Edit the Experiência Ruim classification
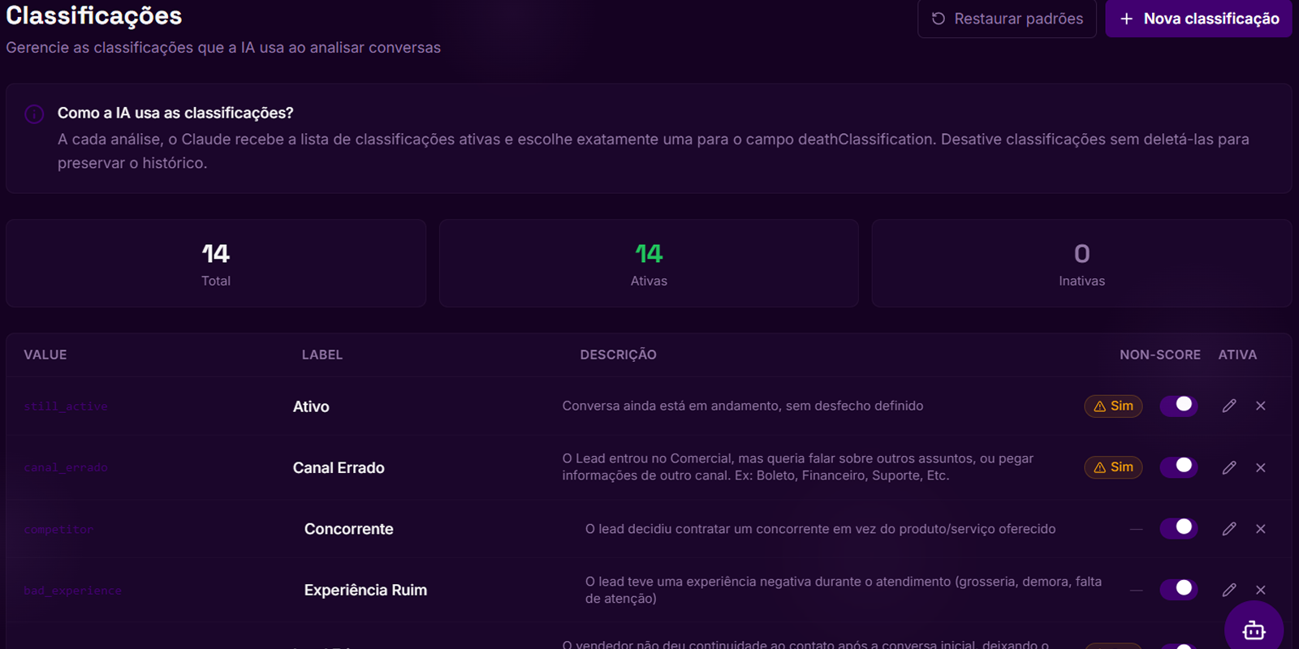Screen dimensions: 1299x649 pyautogui.click(x=1229, y=590)
